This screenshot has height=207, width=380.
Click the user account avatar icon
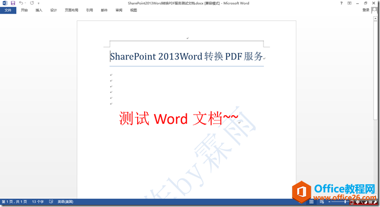(375, 10)
